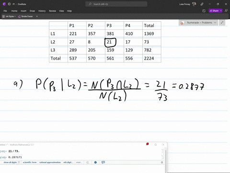Click rational approximation suggestion button
230x173 pixels.
tap(50, 162)
